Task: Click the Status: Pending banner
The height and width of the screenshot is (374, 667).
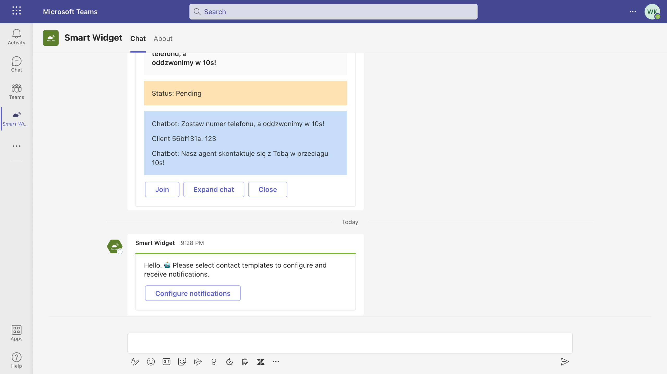Action: tap(245, 93)
